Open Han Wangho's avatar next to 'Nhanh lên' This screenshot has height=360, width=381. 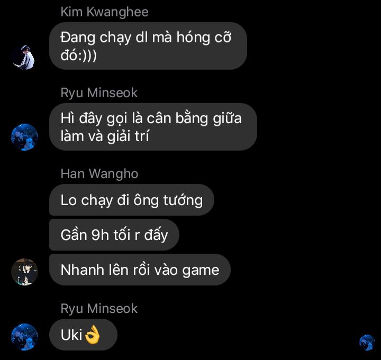pyautogui.click(x=24, y=272)
